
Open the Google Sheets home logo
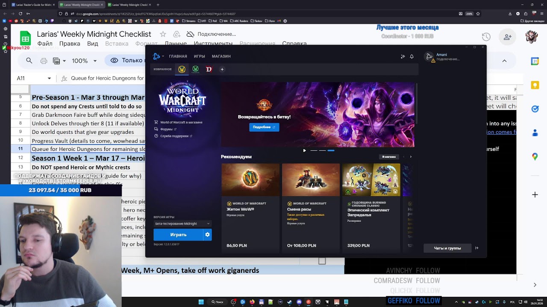(25, 38)
